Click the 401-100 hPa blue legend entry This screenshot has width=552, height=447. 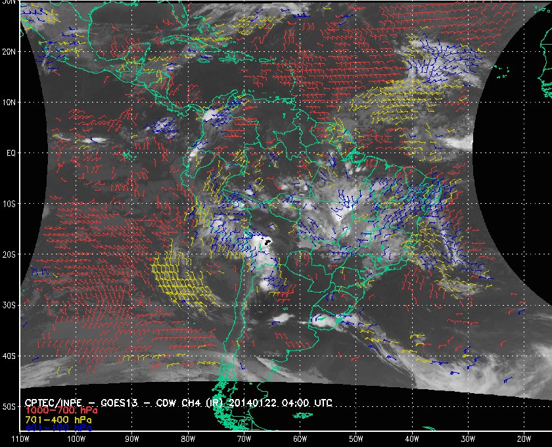tap(58, 428)
